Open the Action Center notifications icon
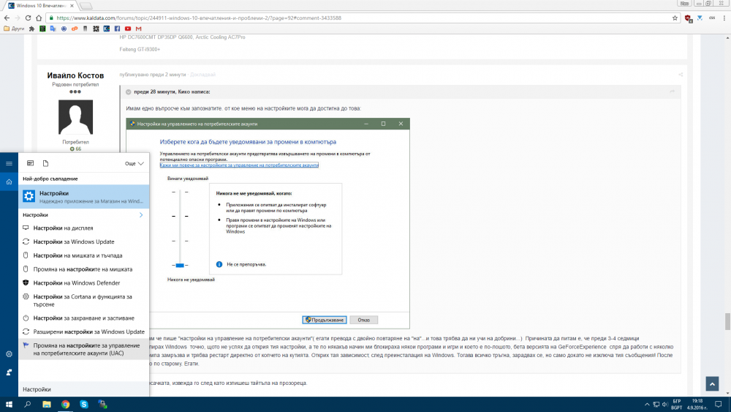This screenshot has height=412, width=731. tap(718, 405)
